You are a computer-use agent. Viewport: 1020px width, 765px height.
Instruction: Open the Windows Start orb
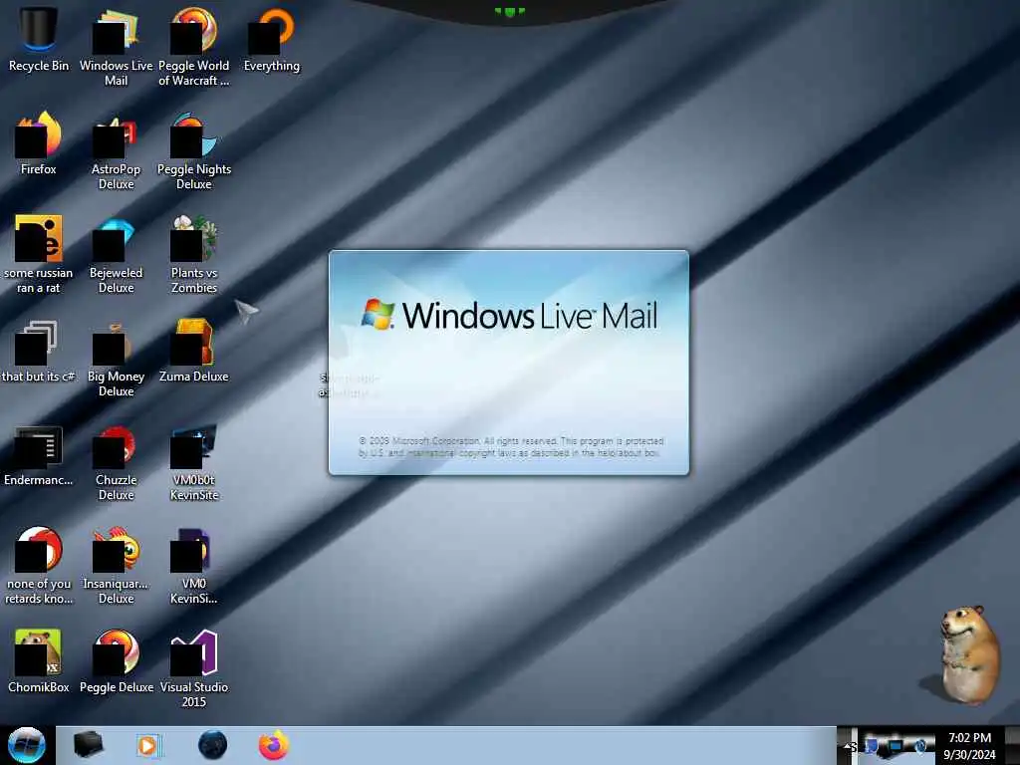(x=26, y=745)
